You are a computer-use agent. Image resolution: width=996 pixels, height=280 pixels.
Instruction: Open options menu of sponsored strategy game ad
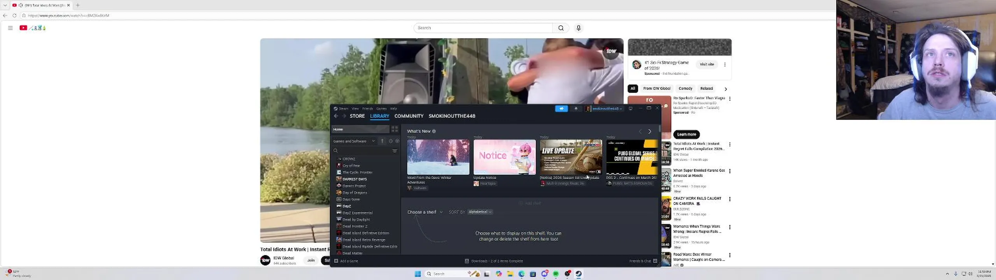tap(724, 65)
